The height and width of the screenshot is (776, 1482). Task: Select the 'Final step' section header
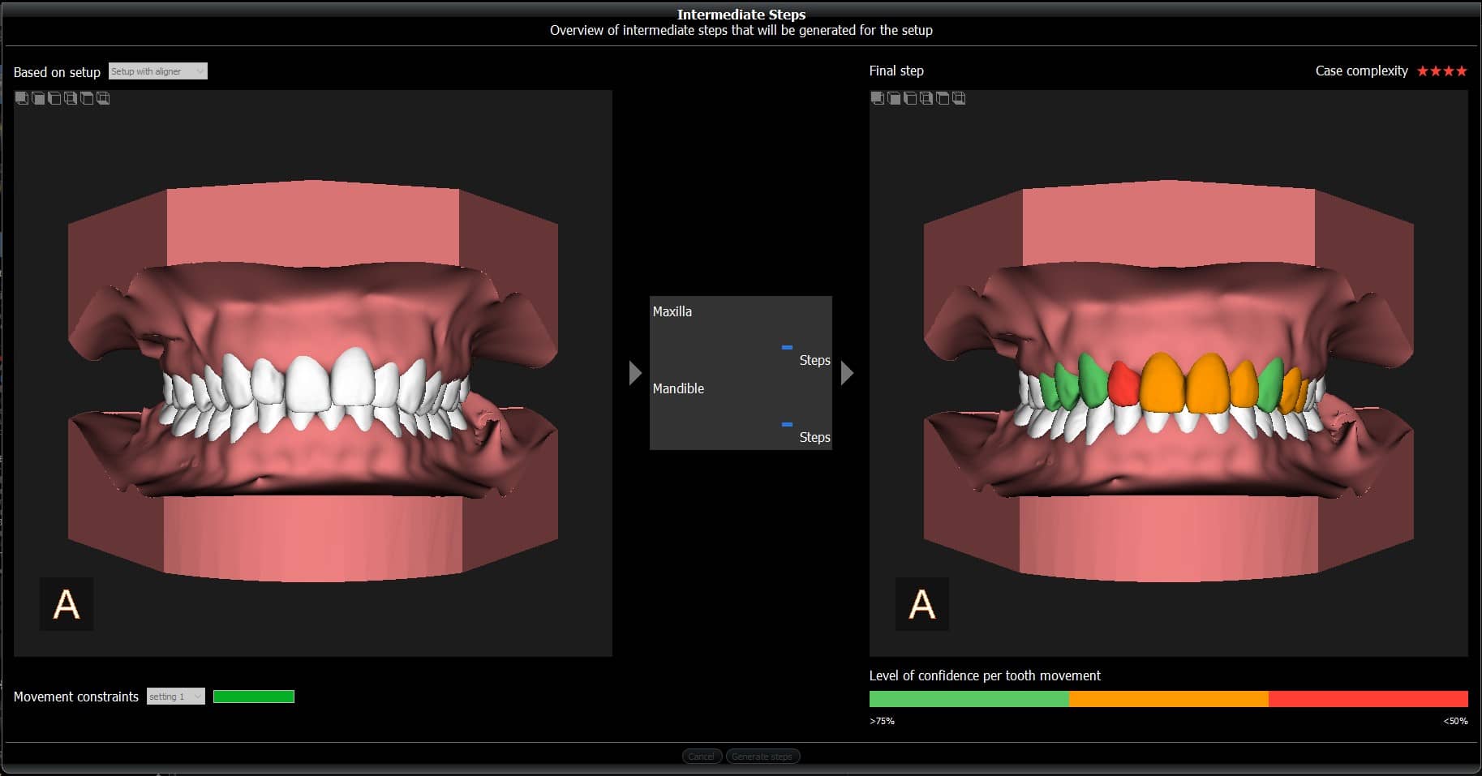point(896,71)
